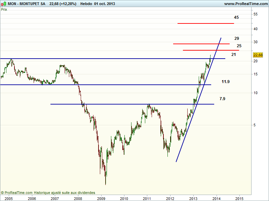
Task: Click the 2013 marker on time axis
Action: (x=193, y=198)
